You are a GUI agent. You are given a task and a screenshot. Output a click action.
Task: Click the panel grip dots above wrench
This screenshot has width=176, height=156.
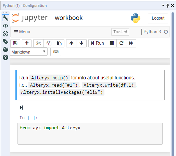pos(5,12)
